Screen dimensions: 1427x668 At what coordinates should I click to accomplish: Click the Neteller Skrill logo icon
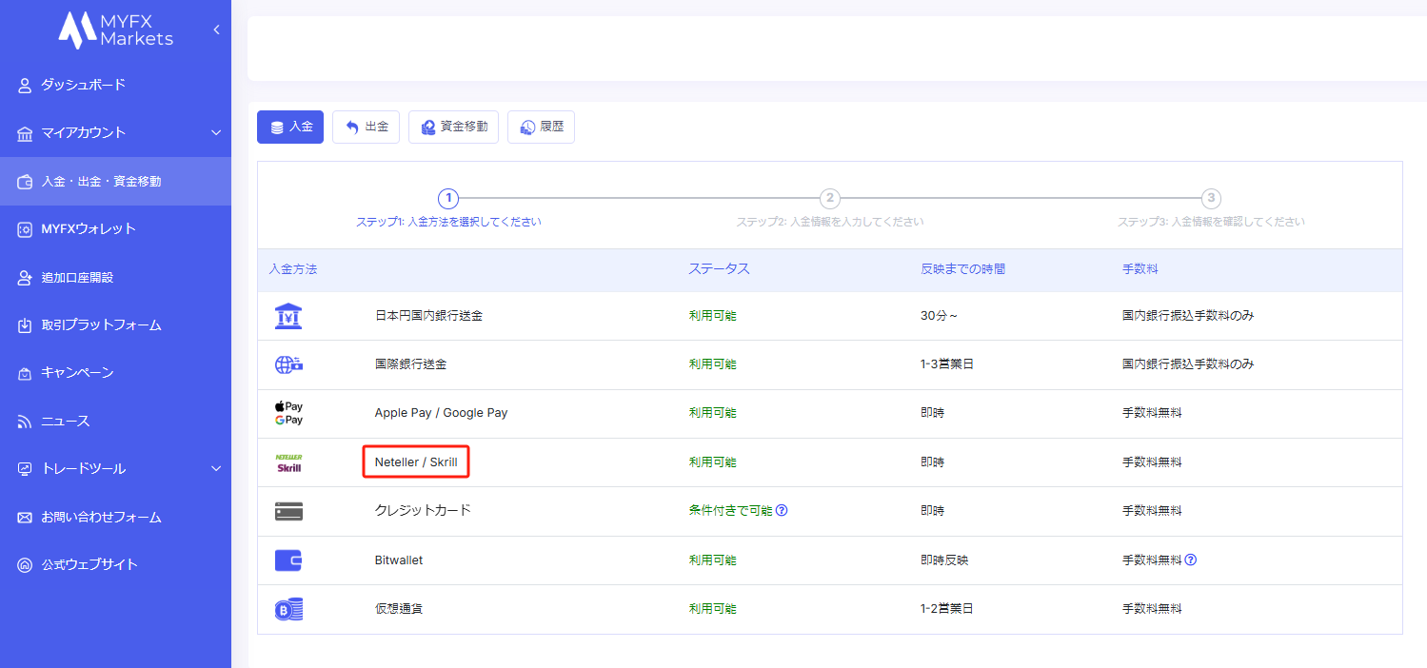tap(288, 462)
